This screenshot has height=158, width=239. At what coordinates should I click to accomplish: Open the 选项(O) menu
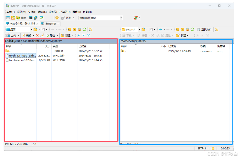pos(66,12)
